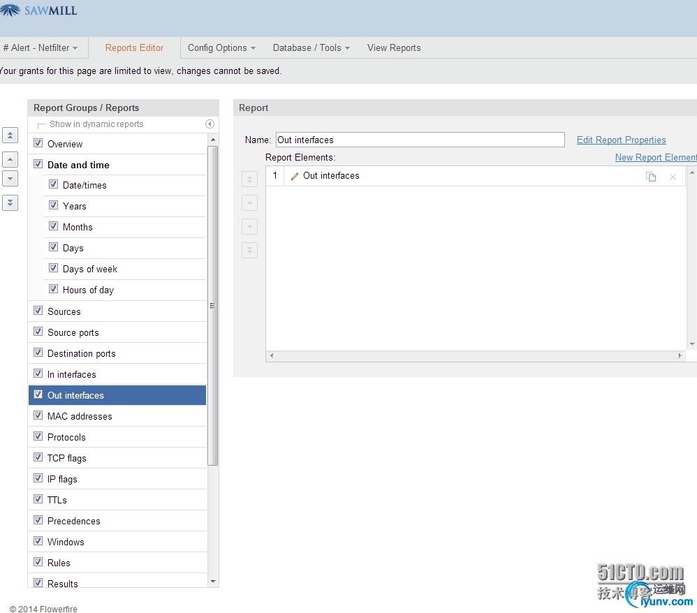Toggle the Sources checkbox
This screenshot has height=613, width=697.
click(38, 310)
